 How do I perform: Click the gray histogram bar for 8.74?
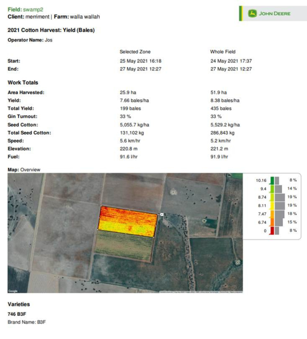[x=280, y=197]
